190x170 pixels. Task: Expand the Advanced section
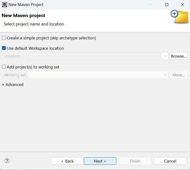pos(3,85)
